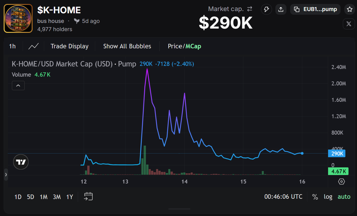This screenshot has height=216, width=357.
Task: Collapse the chart legend with the chevron
Action: click(x=18, y=85)
